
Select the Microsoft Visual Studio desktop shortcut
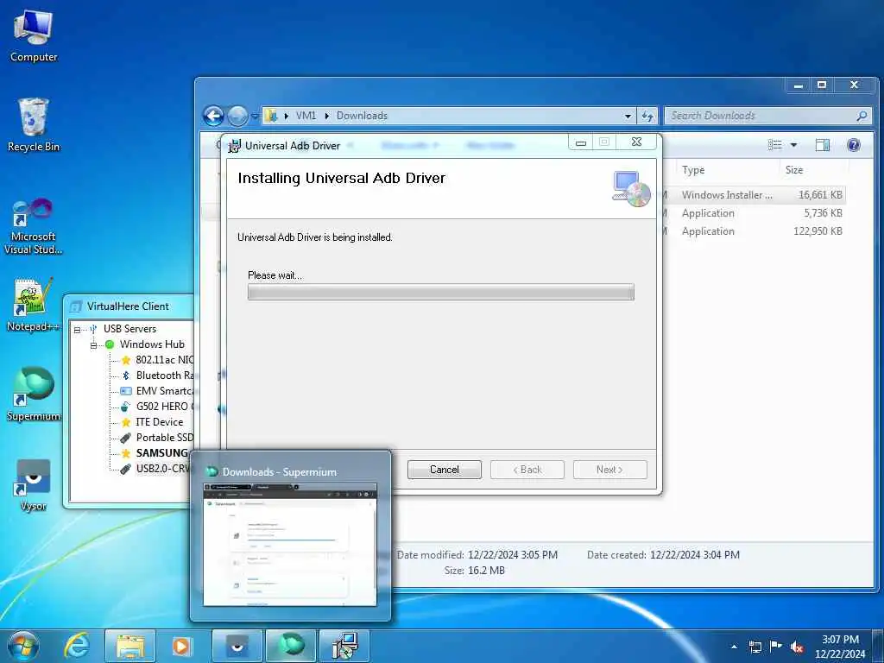34,226
